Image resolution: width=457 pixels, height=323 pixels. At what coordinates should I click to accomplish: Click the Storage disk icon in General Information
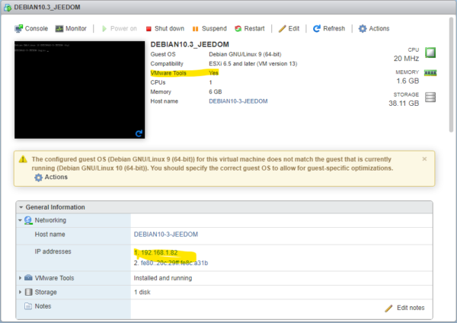click(x=29, y=292)
